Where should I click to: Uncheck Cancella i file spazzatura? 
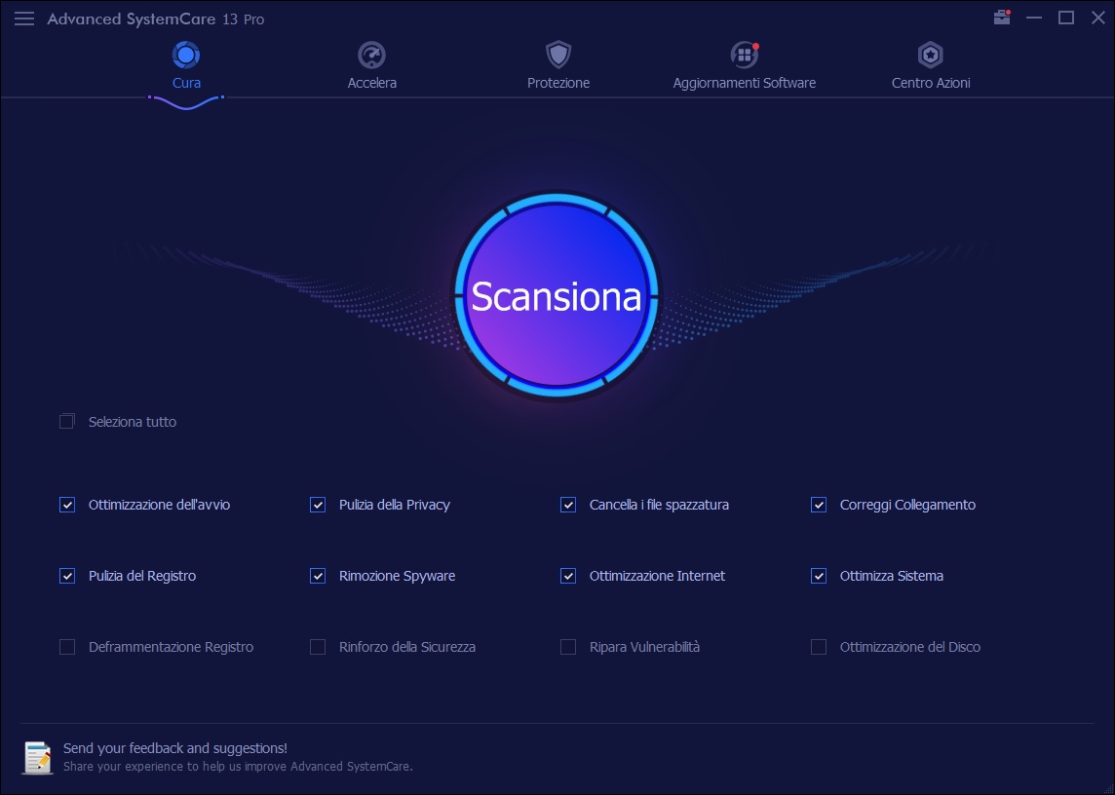tap(568, 505)
